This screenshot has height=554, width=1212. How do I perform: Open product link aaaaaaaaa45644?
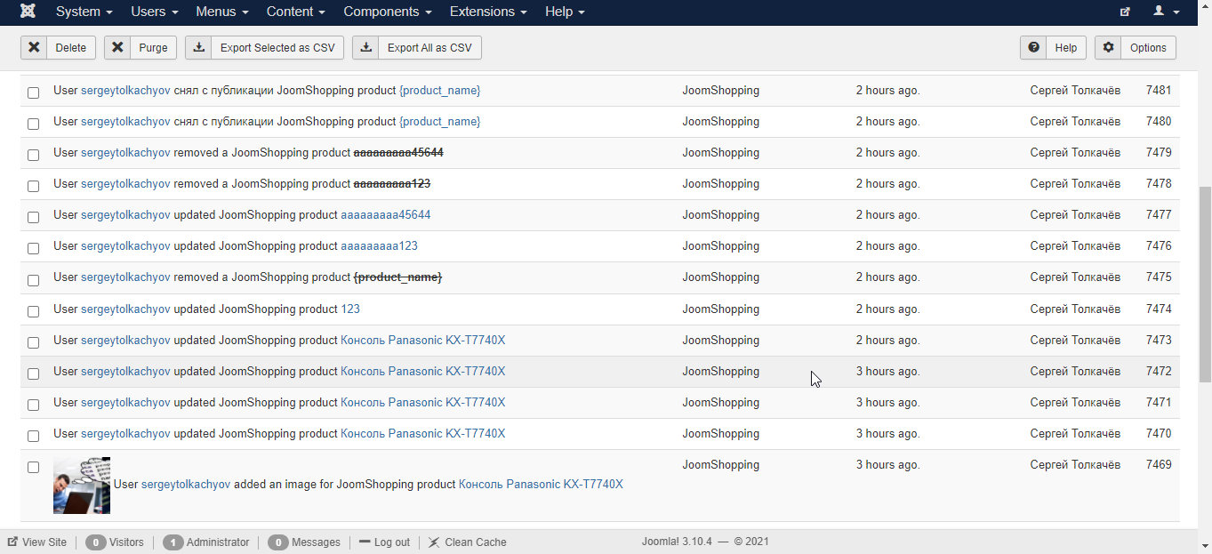386,215
